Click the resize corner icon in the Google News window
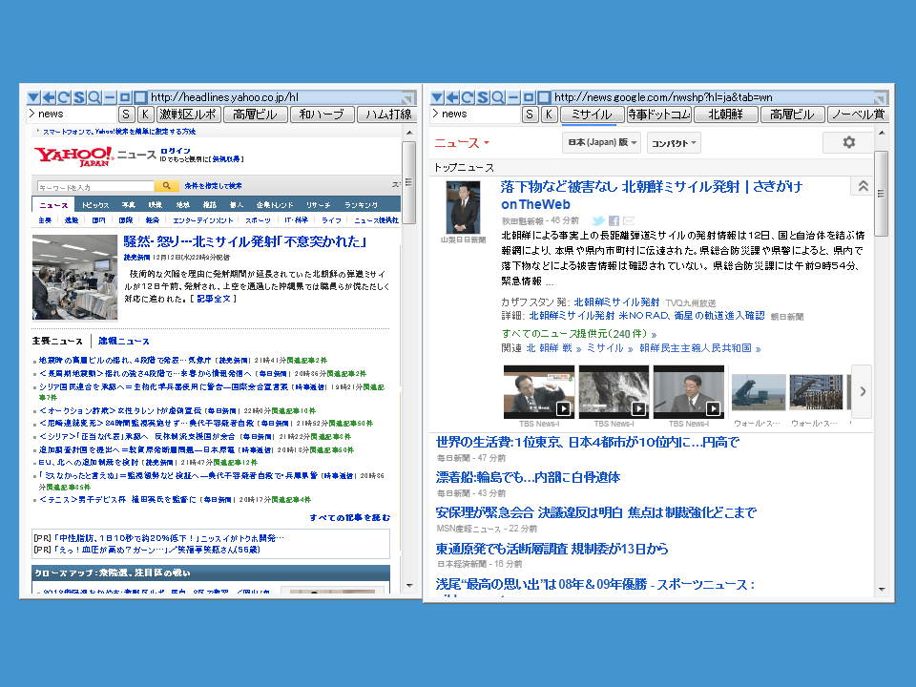 (881, 97)
